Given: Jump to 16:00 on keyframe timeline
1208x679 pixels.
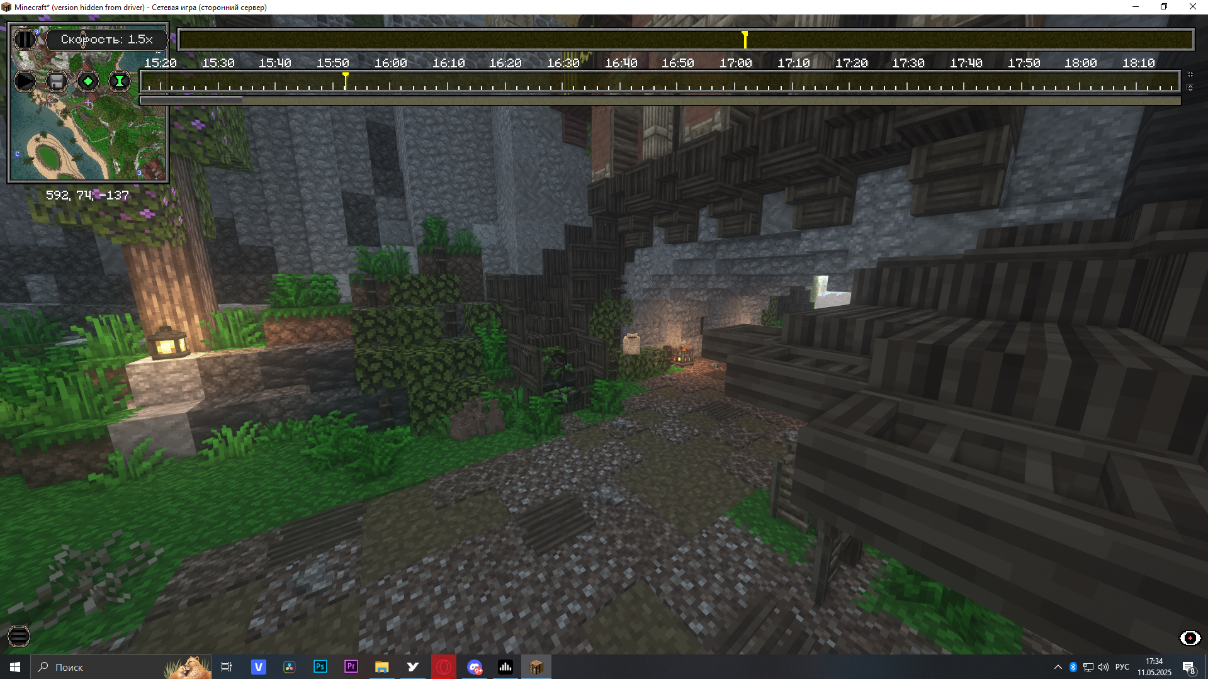Looking at the screenshot, I should pos(391,63).
